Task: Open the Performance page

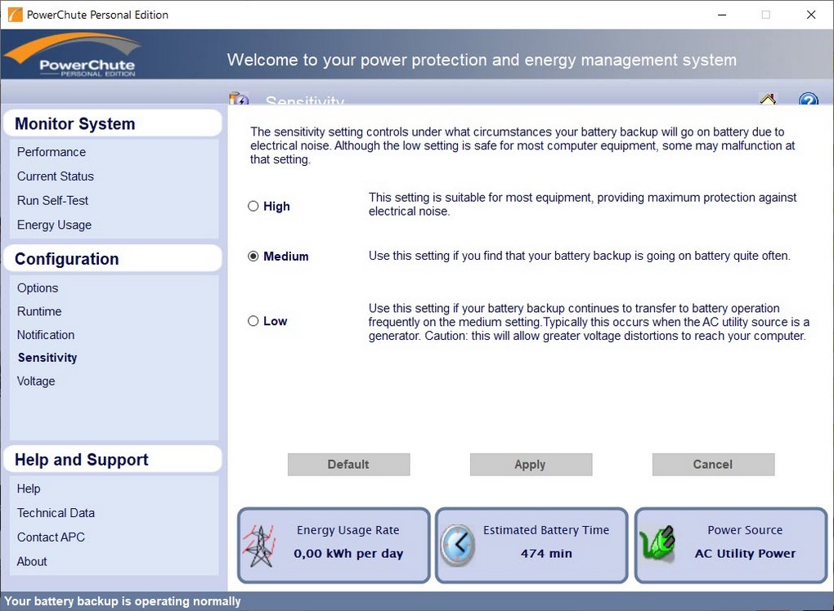Action: coord(51,152)
